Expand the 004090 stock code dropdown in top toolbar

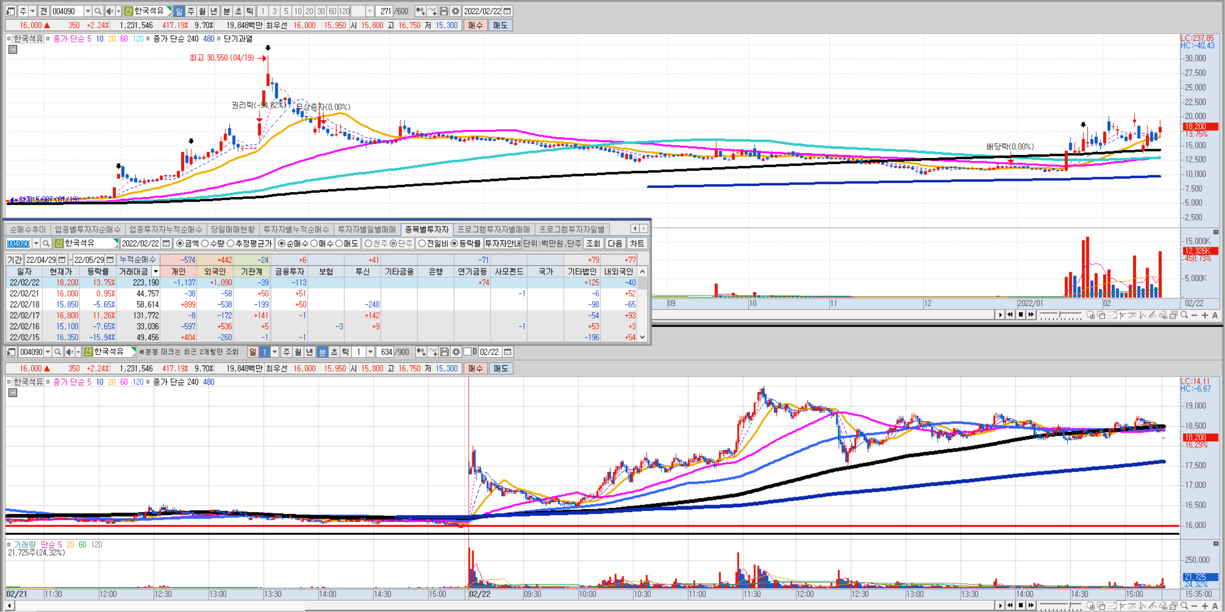88,11
